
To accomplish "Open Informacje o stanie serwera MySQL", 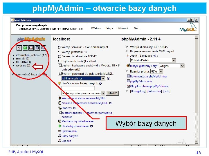I will 84,98.
